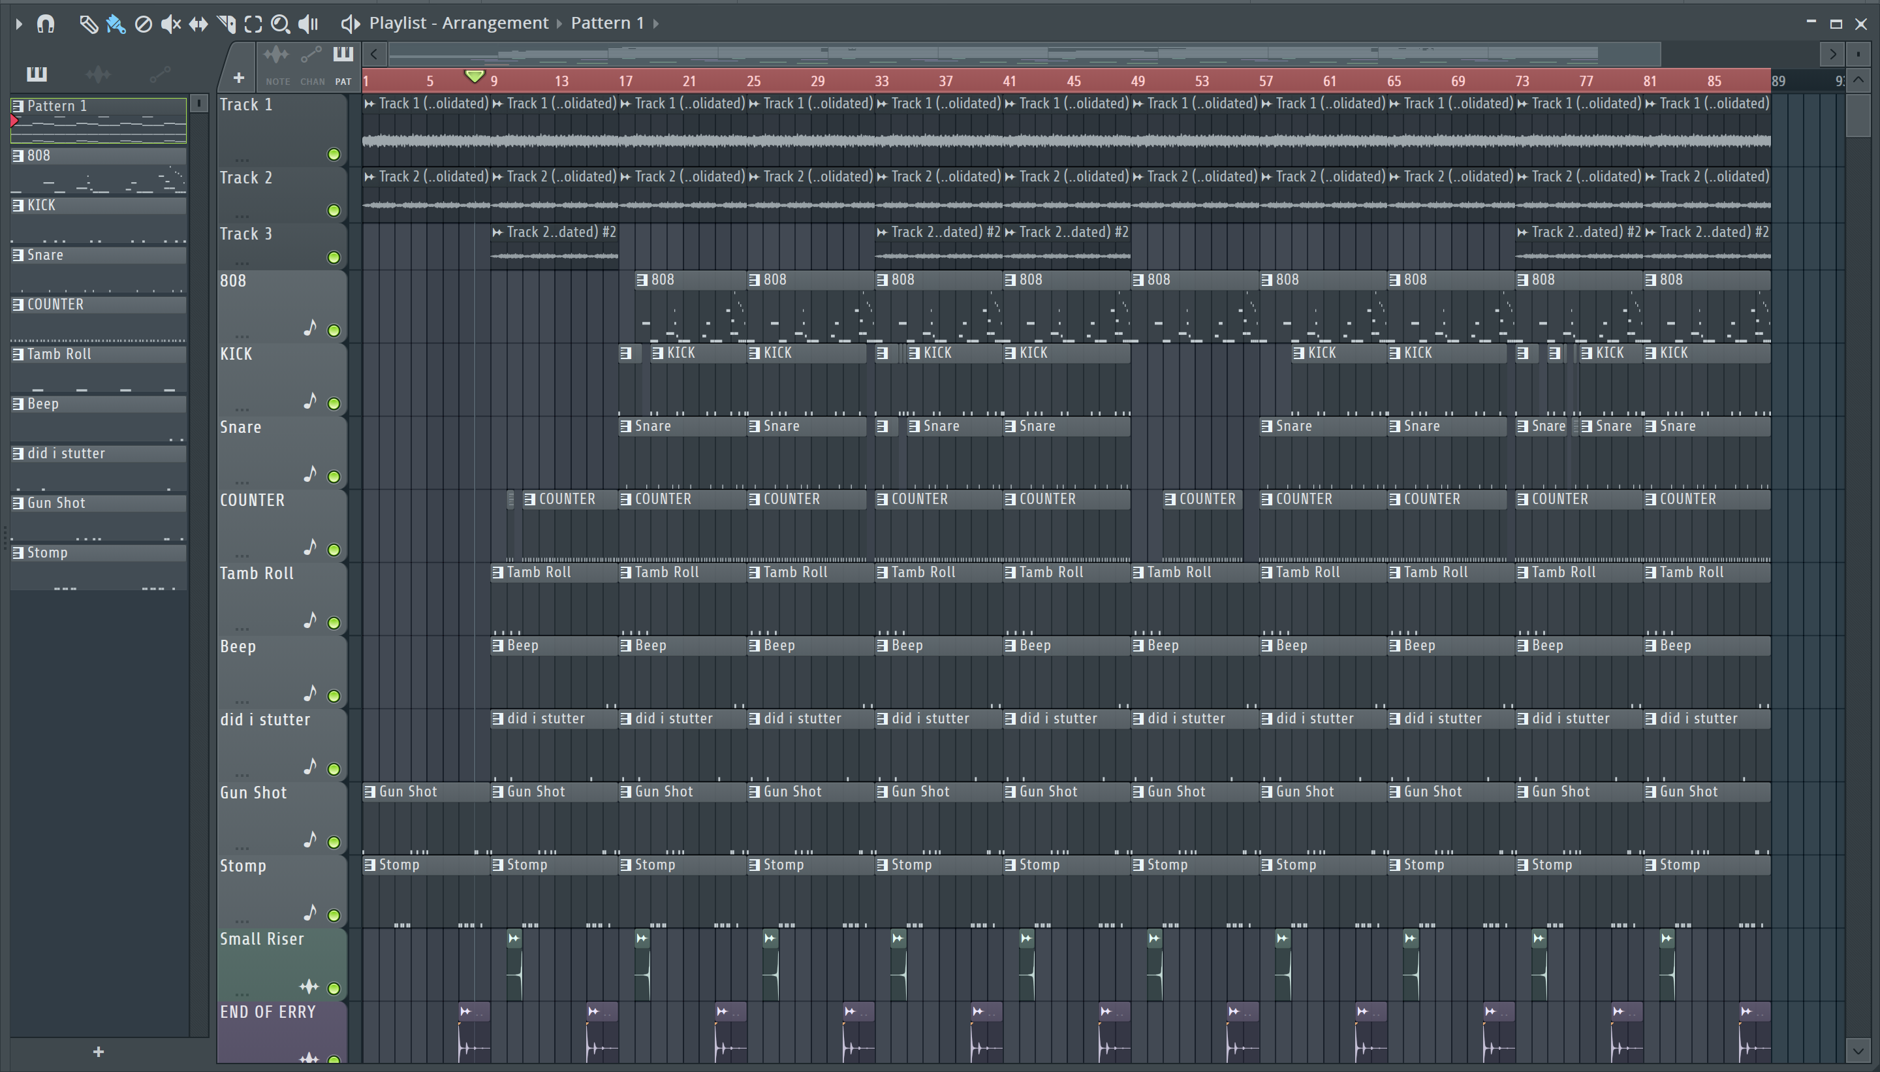1880x1072 pixels.
Task: Select the Paint brush tool
Action: (x=116, y=24)
